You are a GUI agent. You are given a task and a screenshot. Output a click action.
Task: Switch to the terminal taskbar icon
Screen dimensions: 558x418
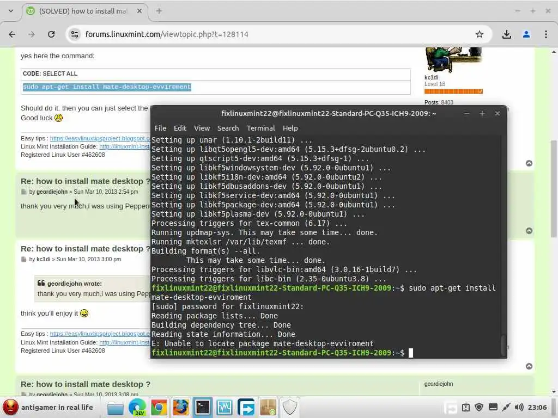[203, 408]
